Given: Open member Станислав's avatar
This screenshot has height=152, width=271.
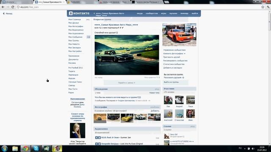Looking at the screenshot, I should tap(179, 114).
